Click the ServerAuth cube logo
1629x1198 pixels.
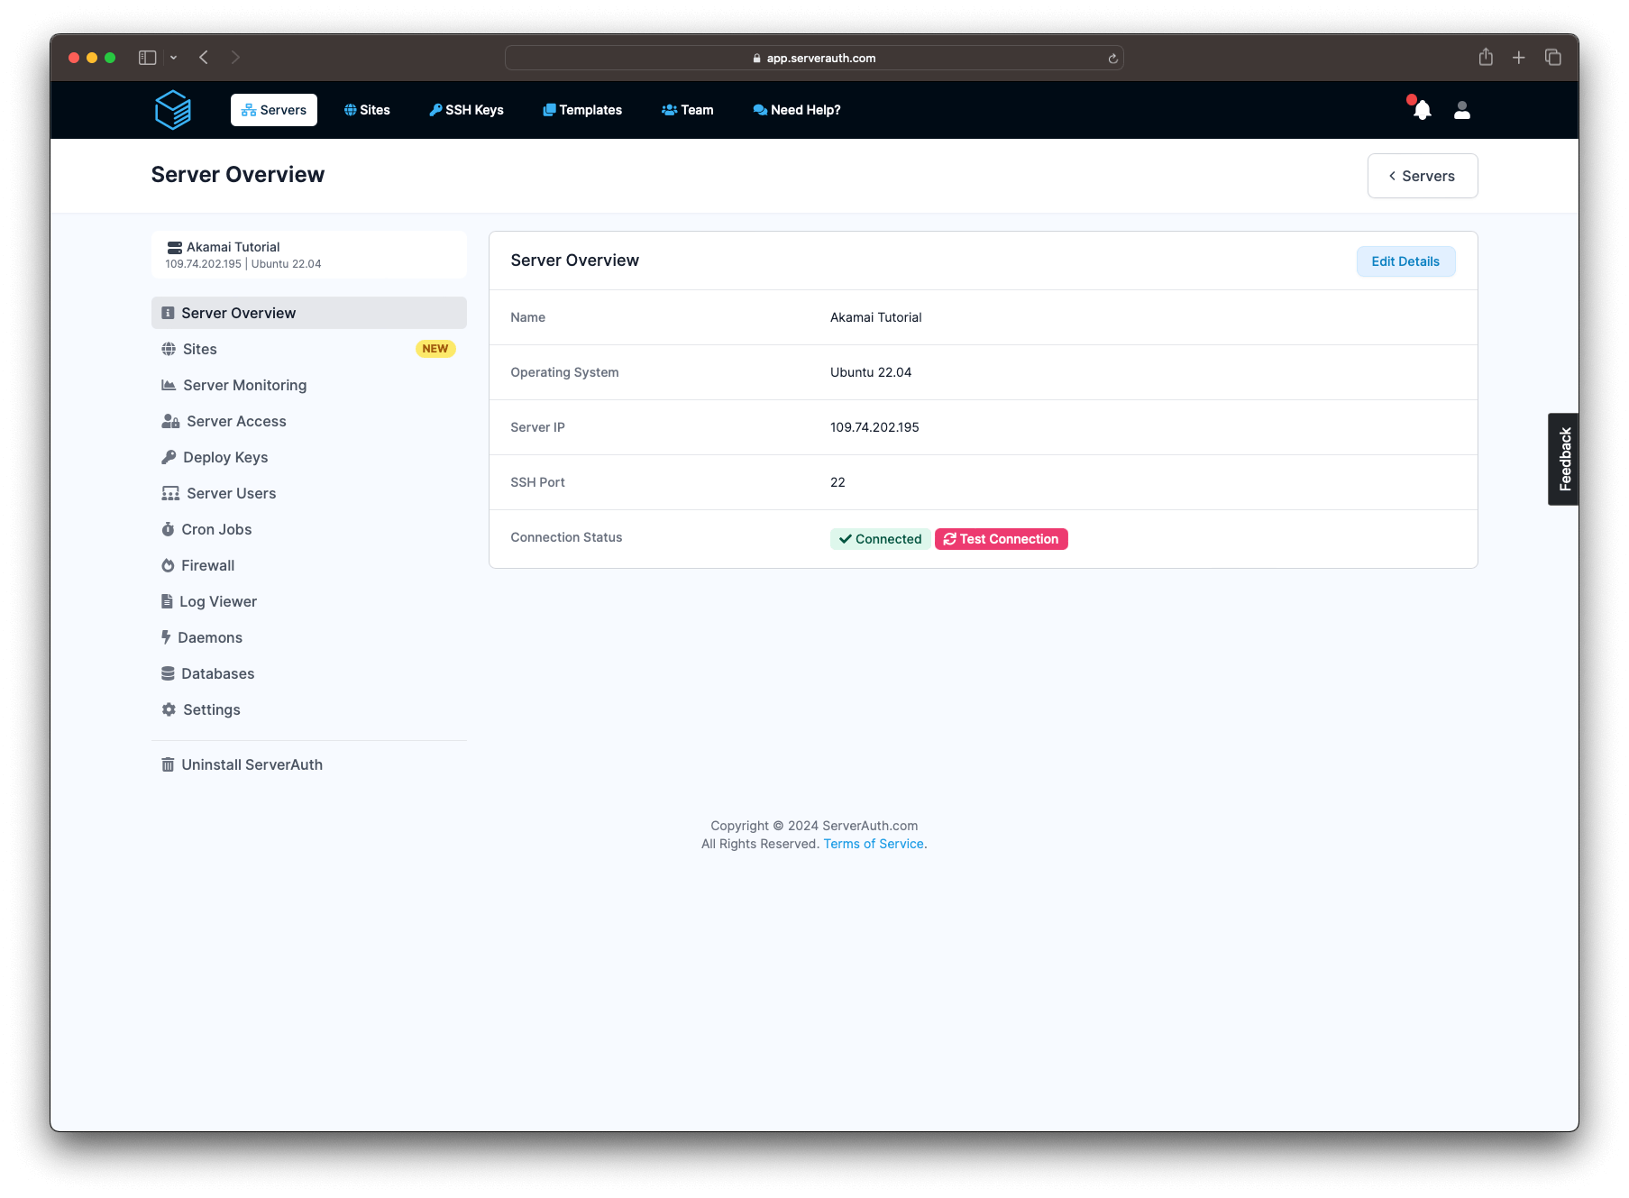pyautogui.click(x=173, y=110)
